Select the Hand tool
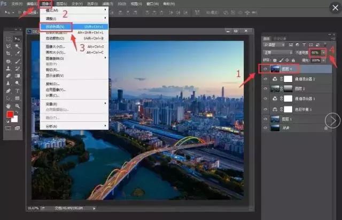Screen dimensions: 342x220 (9, 105)
